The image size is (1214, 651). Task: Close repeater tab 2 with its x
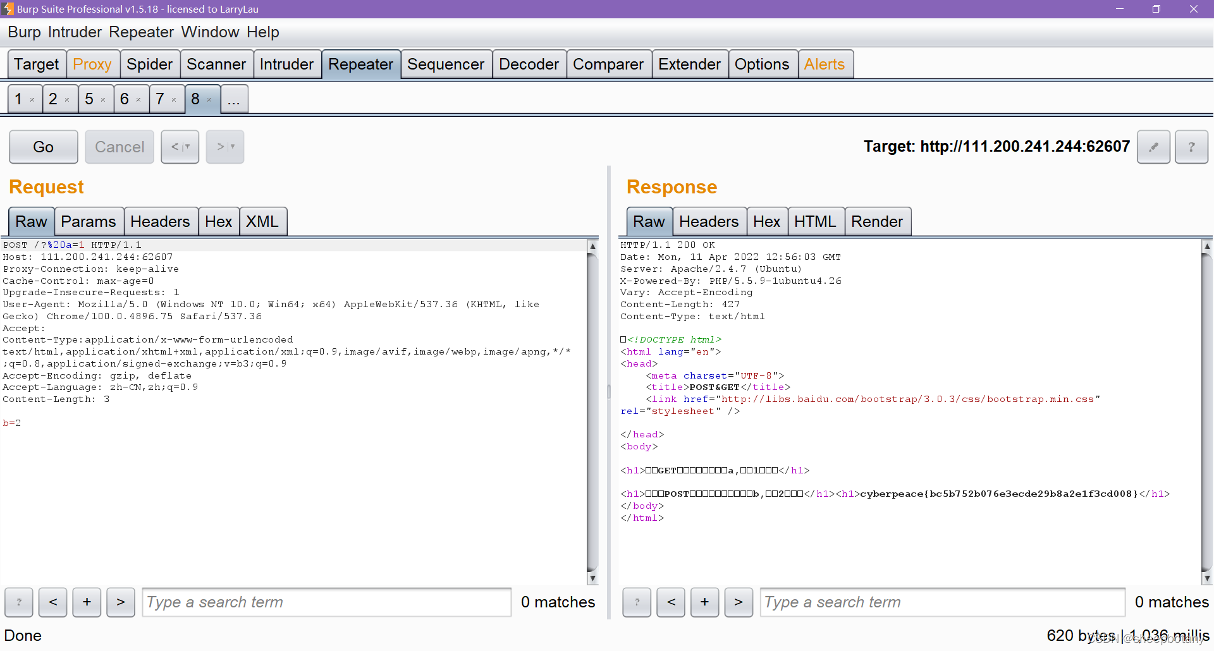tap(67, 100)
